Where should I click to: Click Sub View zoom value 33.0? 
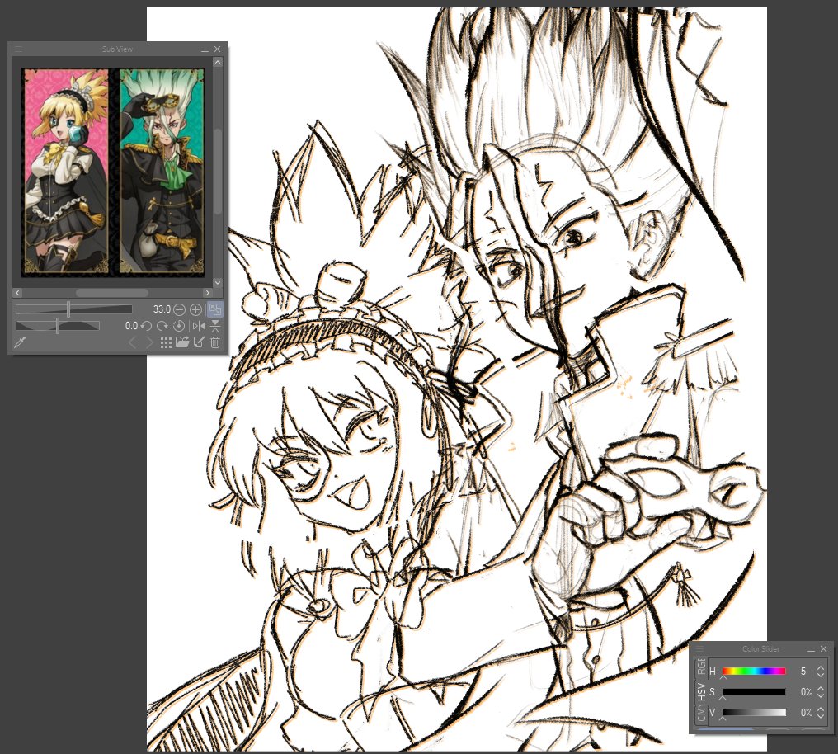[162, 309]
